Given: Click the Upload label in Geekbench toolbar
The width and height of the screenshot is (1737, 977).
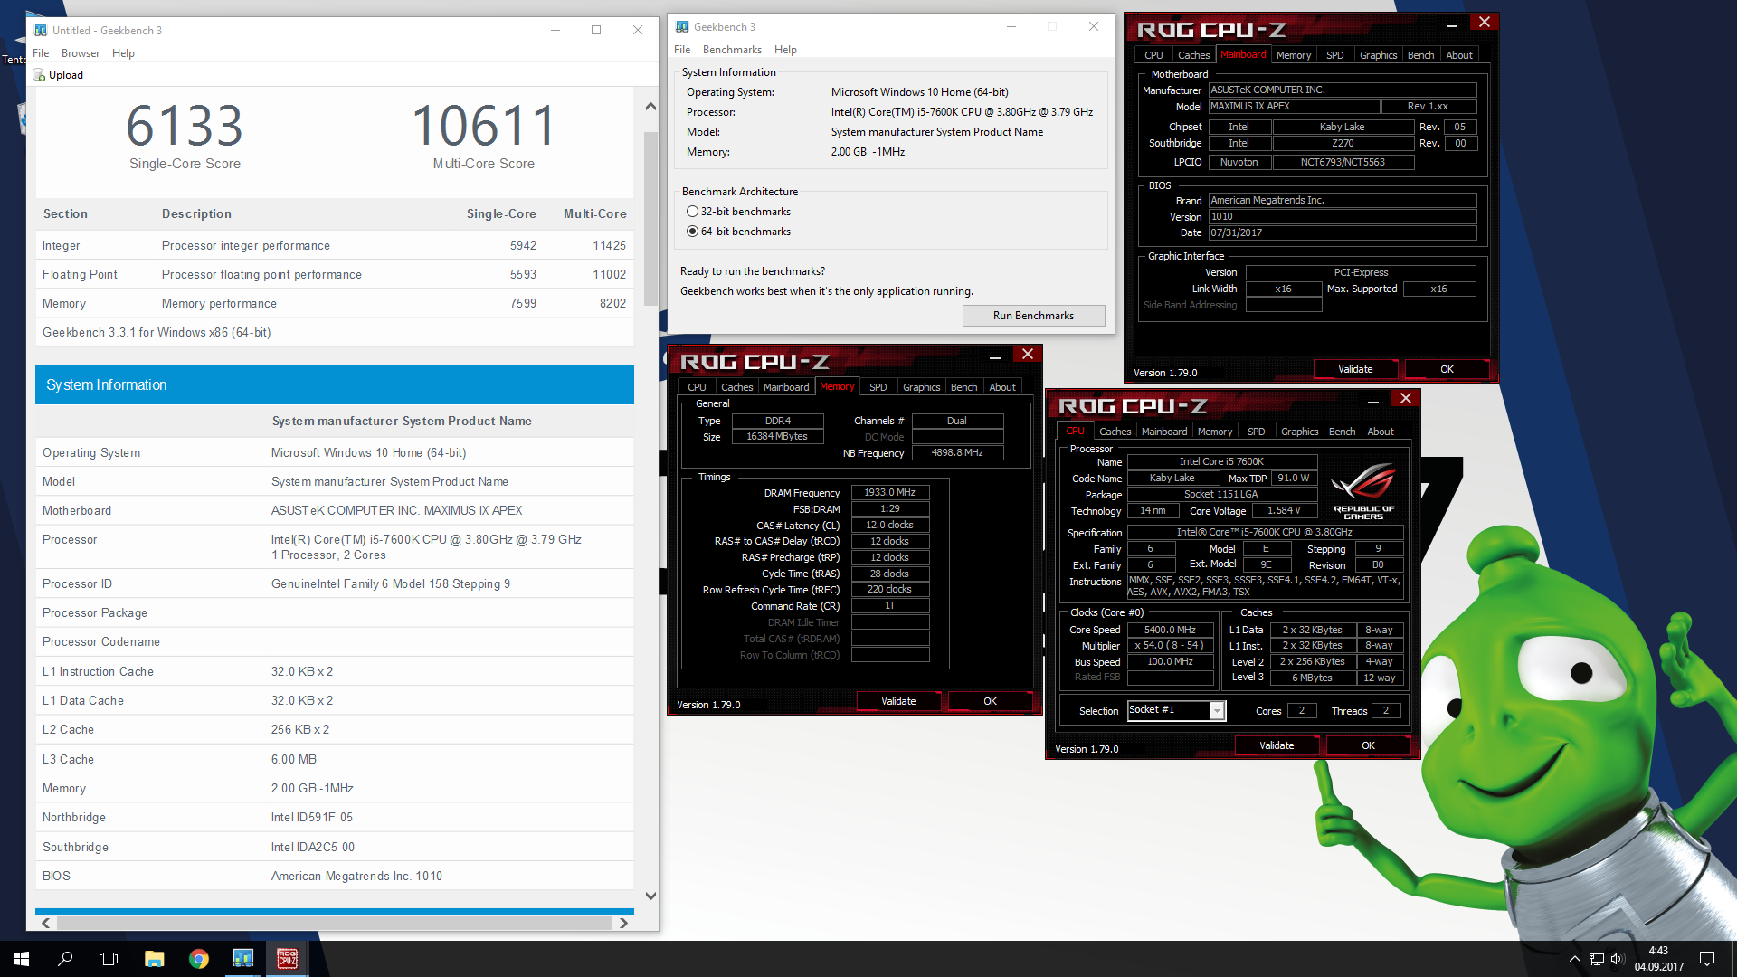Looking at the screenshot, I should click(66, 75).
